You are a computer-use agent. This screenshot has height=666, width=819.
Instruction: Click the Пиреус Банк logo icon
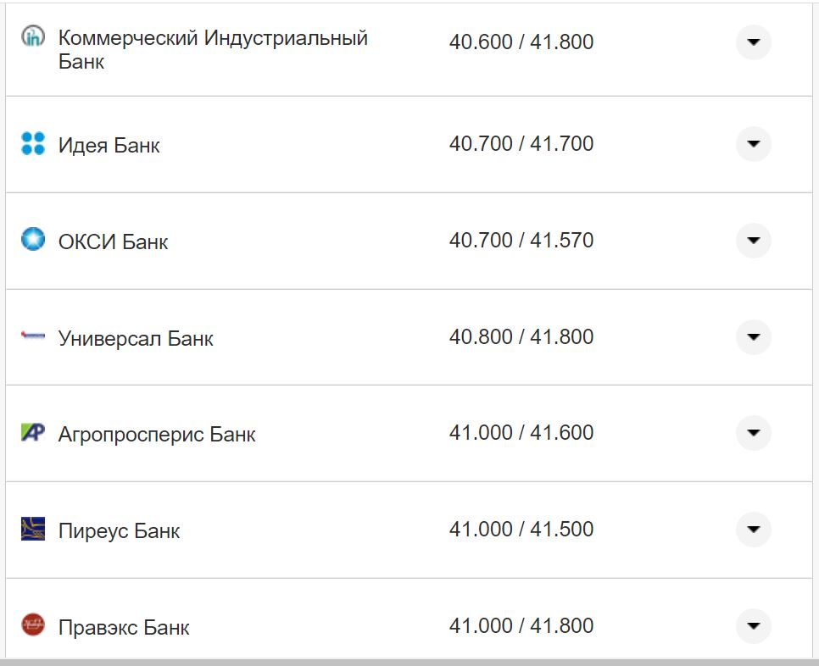coord(31,530)
